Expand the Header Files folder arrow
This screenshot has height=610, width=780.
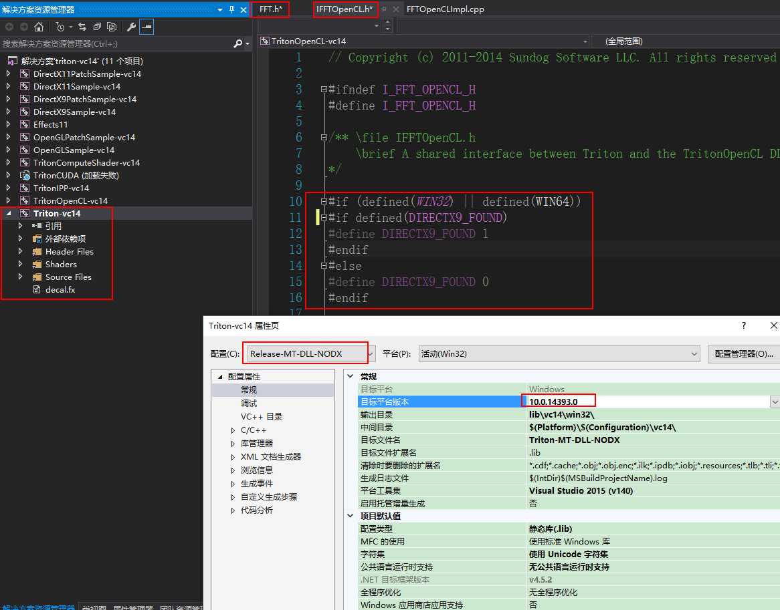(20, 252)
